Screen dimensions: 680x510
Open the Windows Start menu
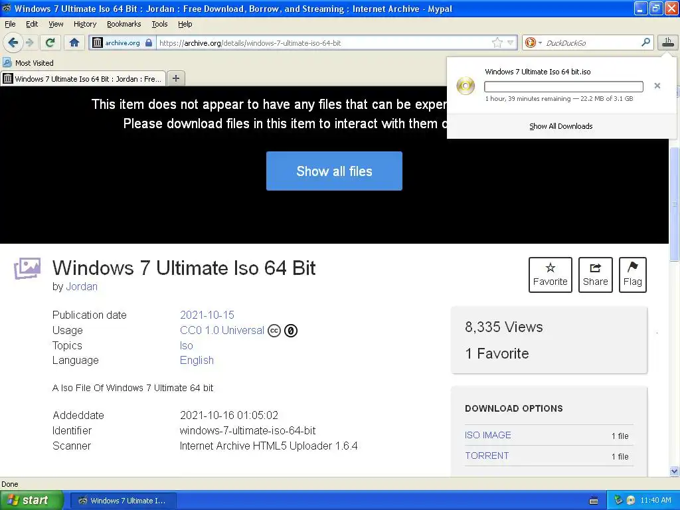32,500
